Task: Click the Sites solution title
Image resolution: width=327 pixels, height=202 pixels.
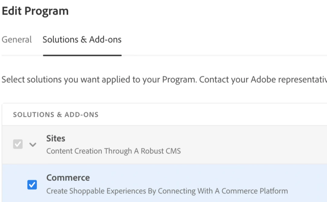Action: click(56, 138)
